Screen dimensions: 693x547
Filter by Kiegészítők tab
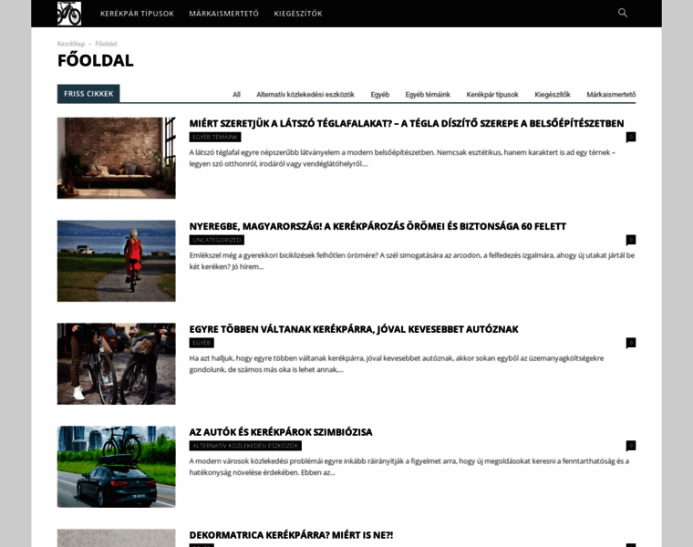coord(553,95)
